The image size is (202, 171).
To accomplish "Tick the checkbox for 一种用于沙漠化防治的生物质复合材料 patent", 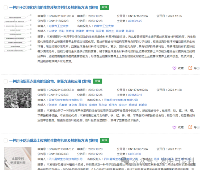I will tap(6, 8).
